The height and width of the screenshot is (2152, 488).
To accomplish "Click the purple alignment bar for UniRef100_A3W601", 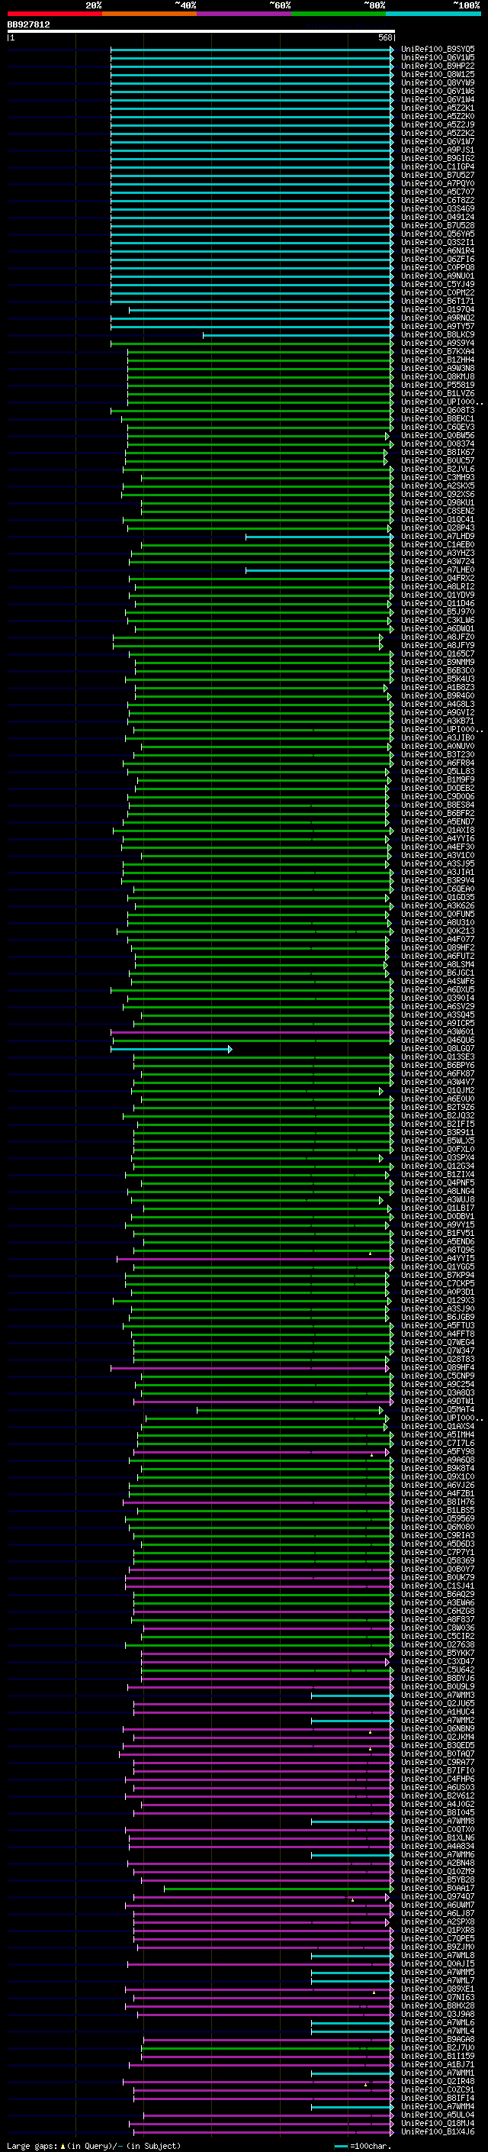I will pos(252,1032).
